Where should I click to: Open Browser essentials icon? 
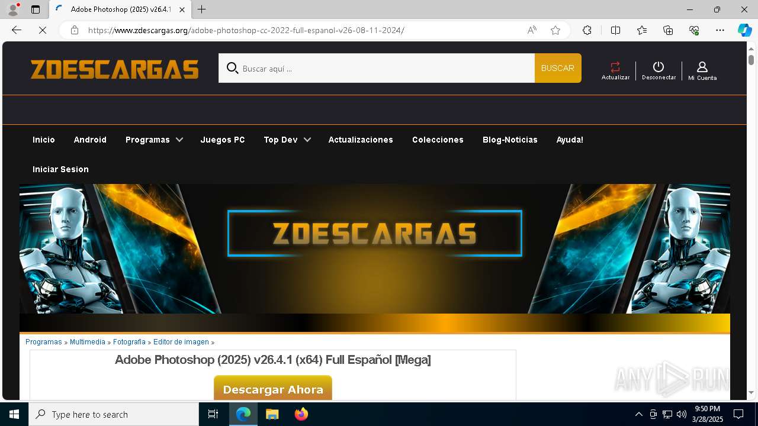pyautogui.click(x=694, y=30)
